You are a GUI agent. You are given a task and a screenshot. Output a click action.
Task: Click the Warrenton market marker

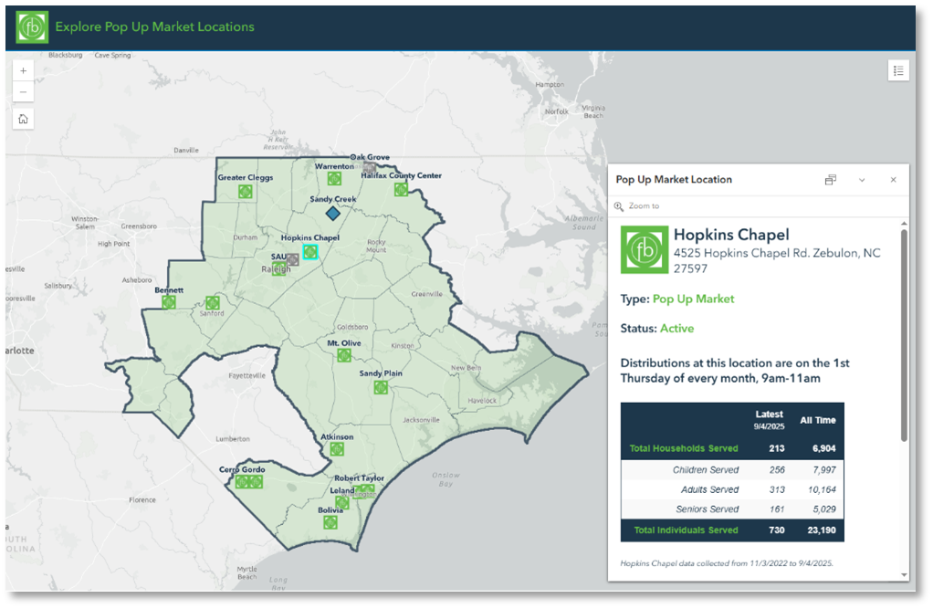pyautogui.click(x=334, y=179)
